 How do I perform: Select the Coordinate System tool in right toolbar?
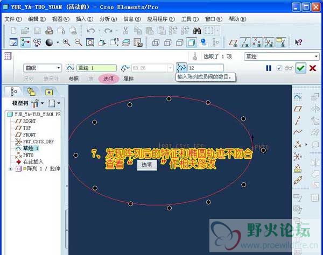click(x=298, y=157)
